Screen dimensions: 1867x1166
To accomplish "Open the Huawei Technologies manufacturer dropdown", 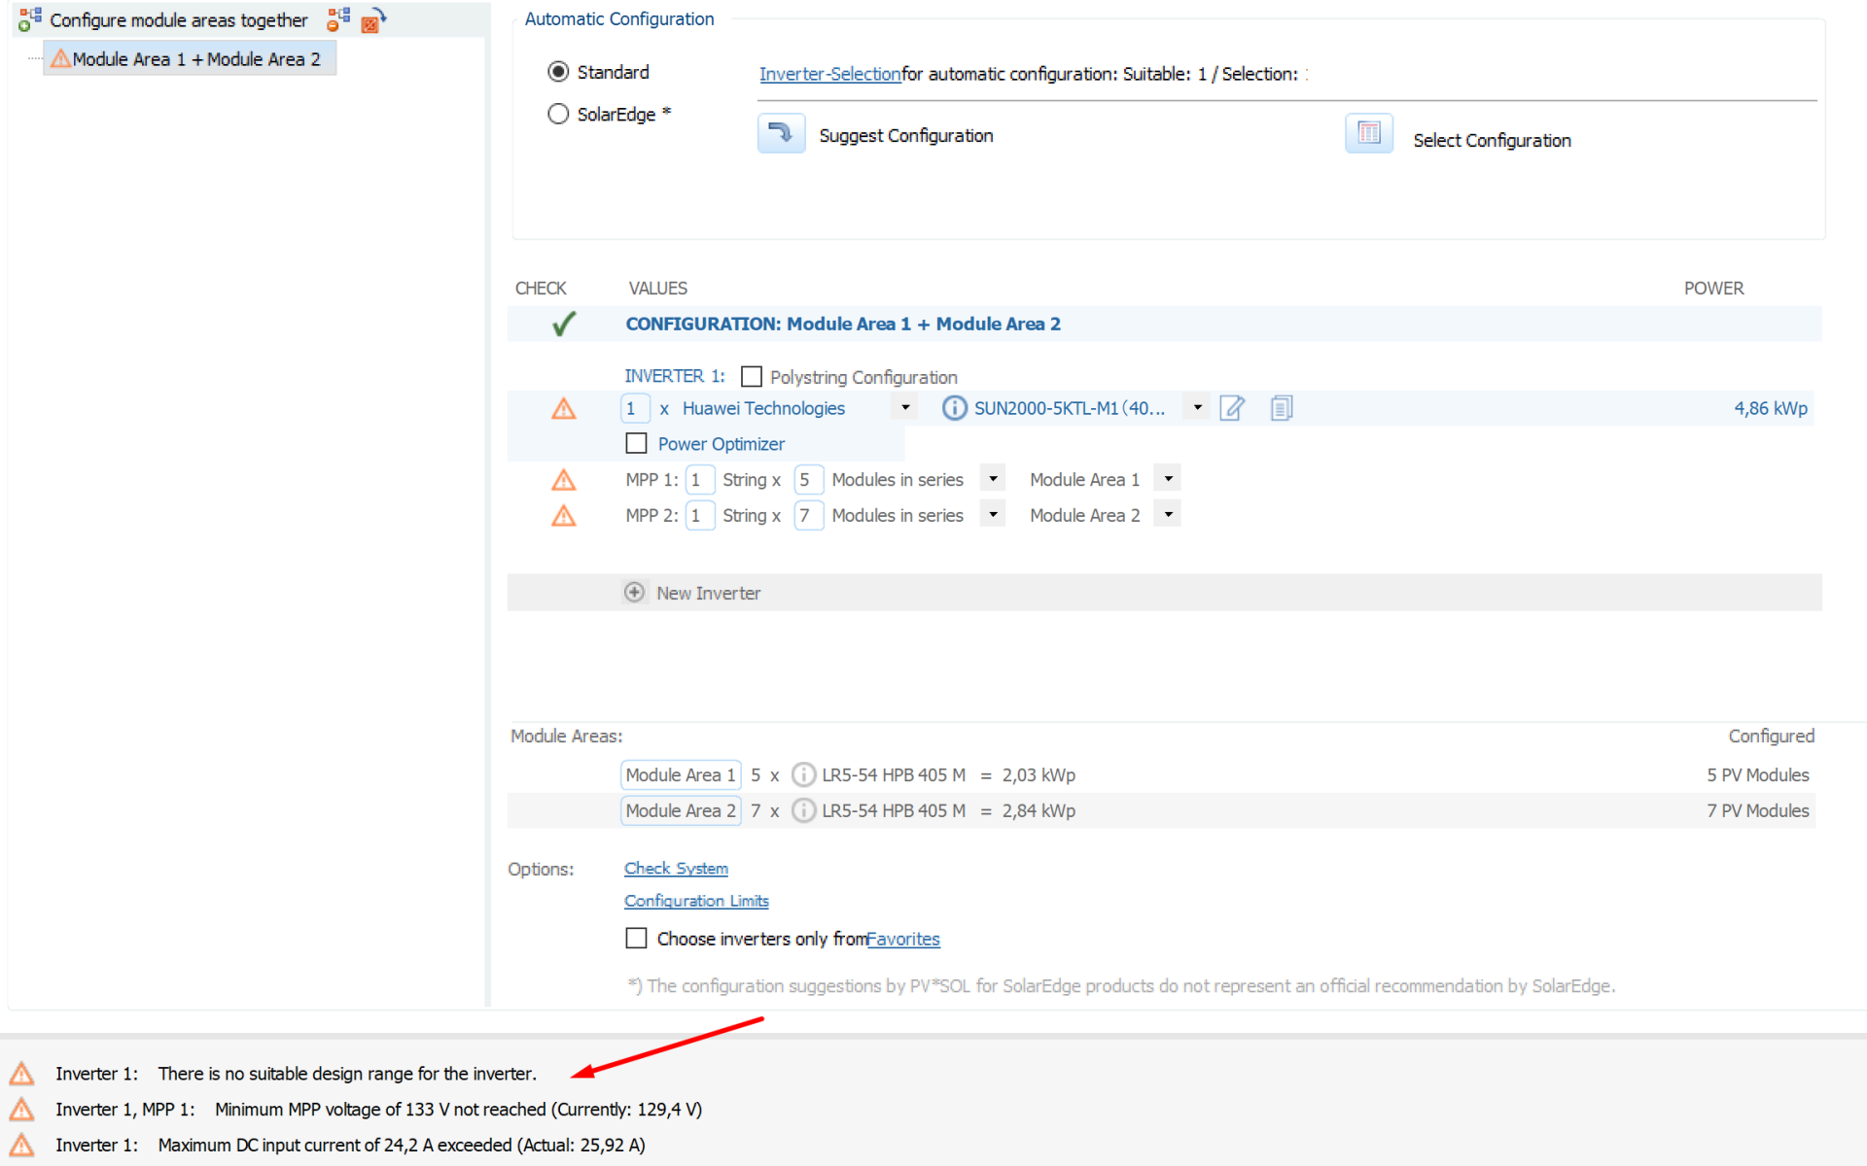I will coord(905,408).
